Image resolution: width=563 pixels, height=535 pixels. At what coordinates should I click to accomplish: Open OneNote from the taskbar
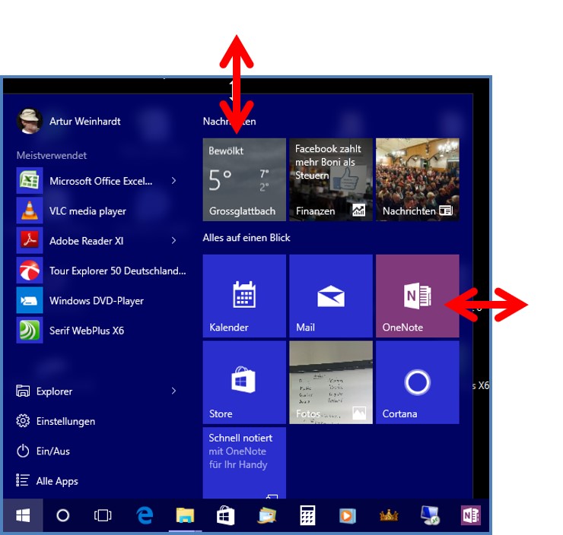pyautogui.click(x=471, y=516)
